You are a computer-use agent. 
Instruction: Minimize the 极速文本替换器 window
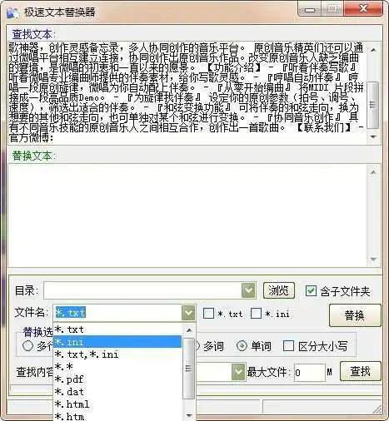tap(310, 10)
